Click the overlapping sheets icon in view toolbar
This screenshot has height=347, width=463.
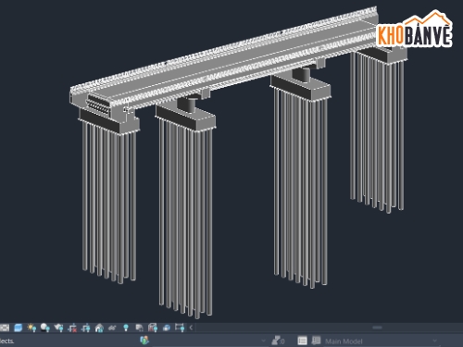pos(139,328)
